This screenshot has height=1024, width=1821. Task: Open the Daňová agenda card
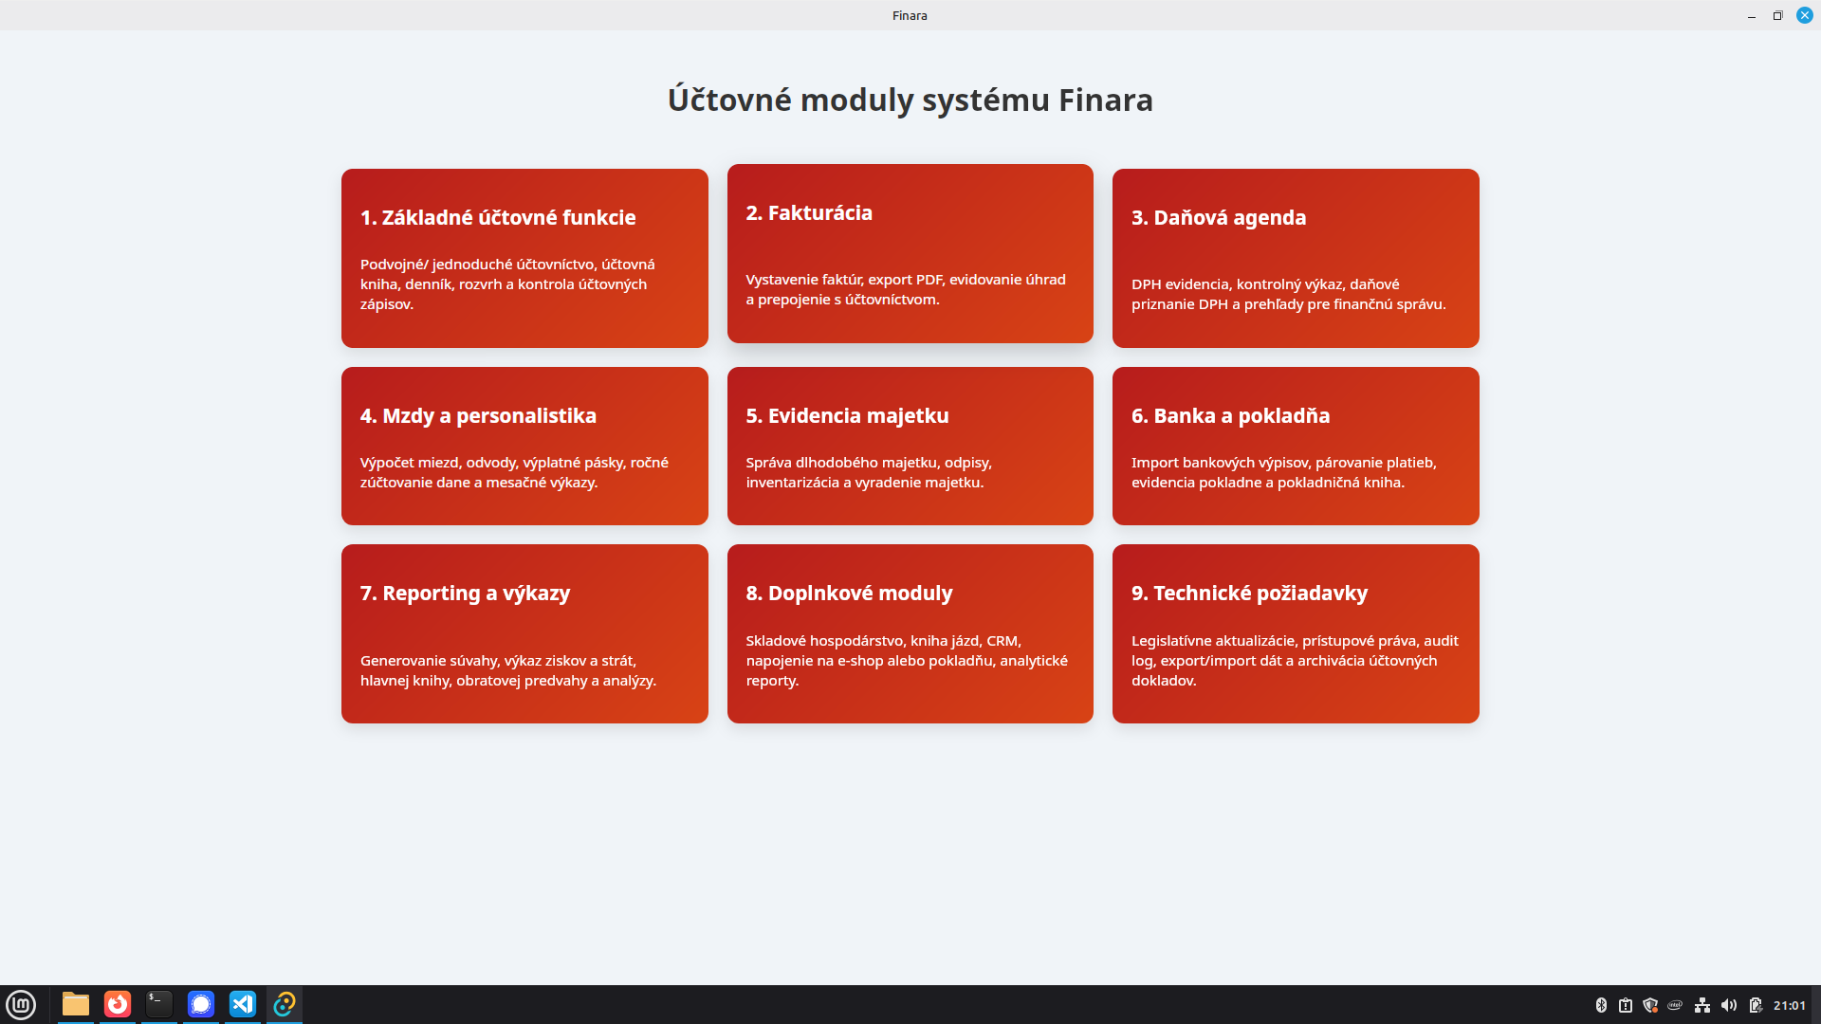click(x=1296, y=258)
